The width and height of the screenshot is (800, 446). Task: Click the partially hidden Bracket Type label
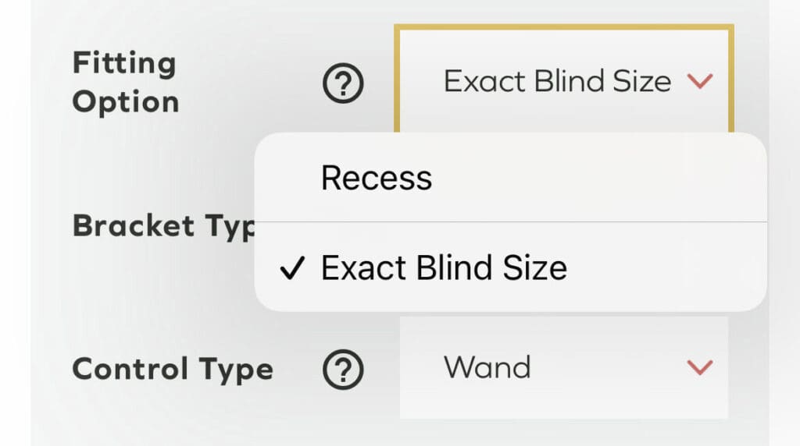[x=165, y=226]
